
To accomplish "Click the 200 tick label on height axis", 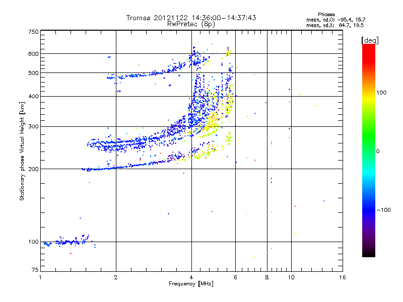I will click(x=33, y=169).
